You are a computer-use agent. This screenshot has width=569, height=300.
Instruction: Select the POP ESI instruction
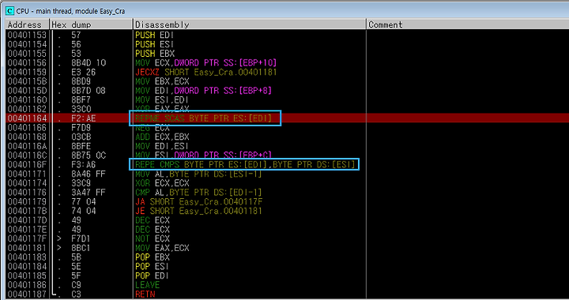point(153,266)
